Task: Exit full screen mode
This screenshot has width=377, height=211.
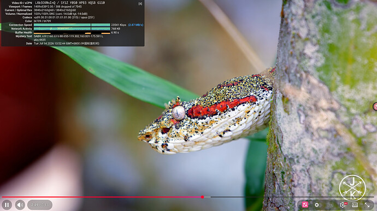Action: pos(367,205)
